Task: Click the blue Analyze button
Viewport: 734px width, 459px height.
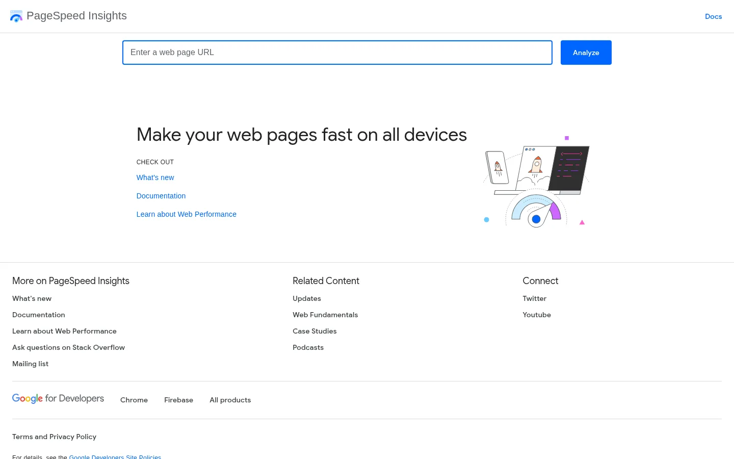Action: [x=586, y=53]
